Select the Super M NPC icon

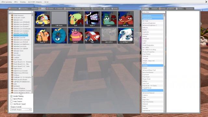pyautogui.click(x=126, y=19)
